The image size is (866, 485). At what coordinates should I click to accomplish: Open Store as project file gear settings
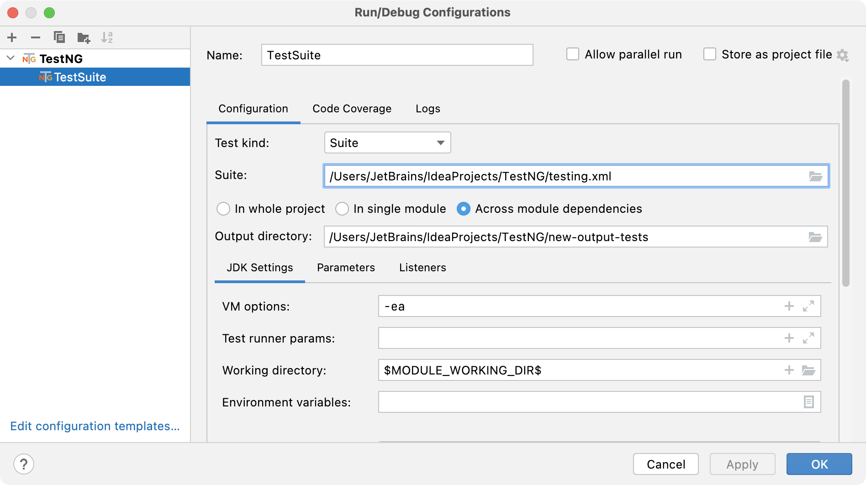coord(843,55)
